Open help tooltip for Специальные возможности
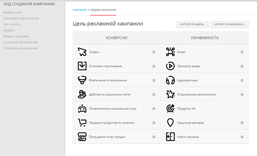257x156 pixels. point(242,94)
